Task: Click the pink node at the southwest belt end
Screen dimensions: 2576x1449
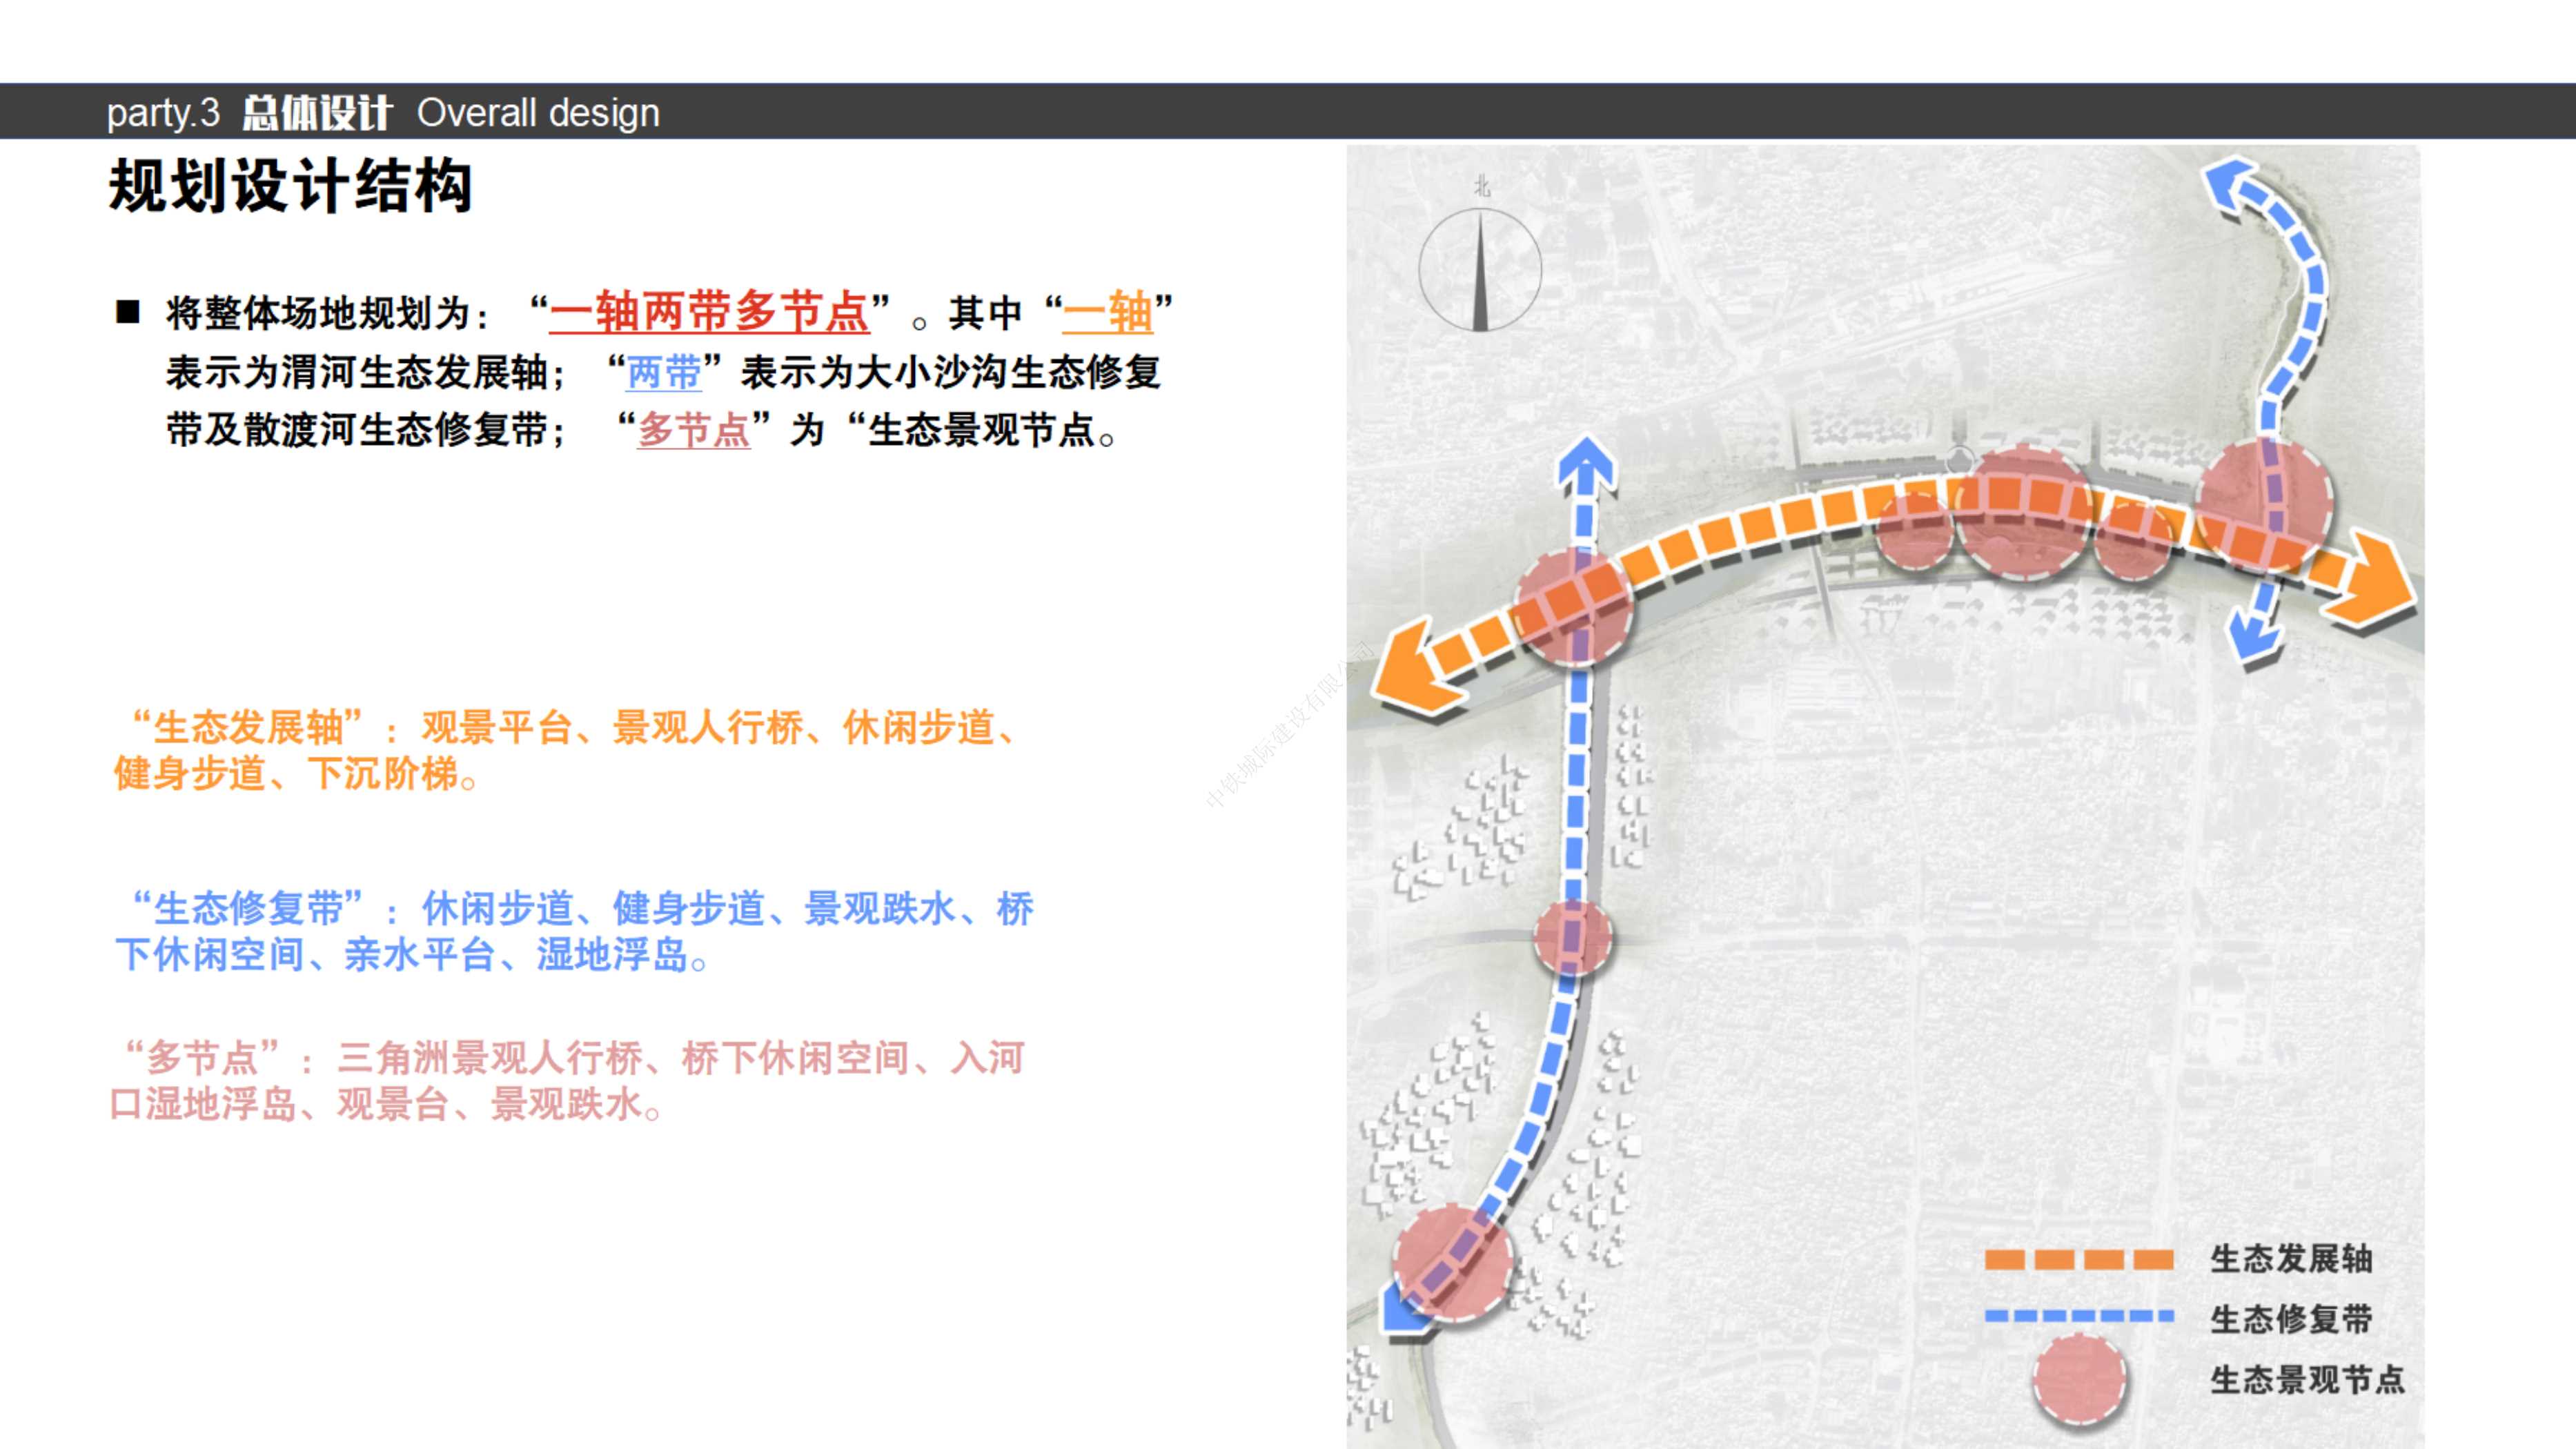Action: click(x=1452, y=1264)
